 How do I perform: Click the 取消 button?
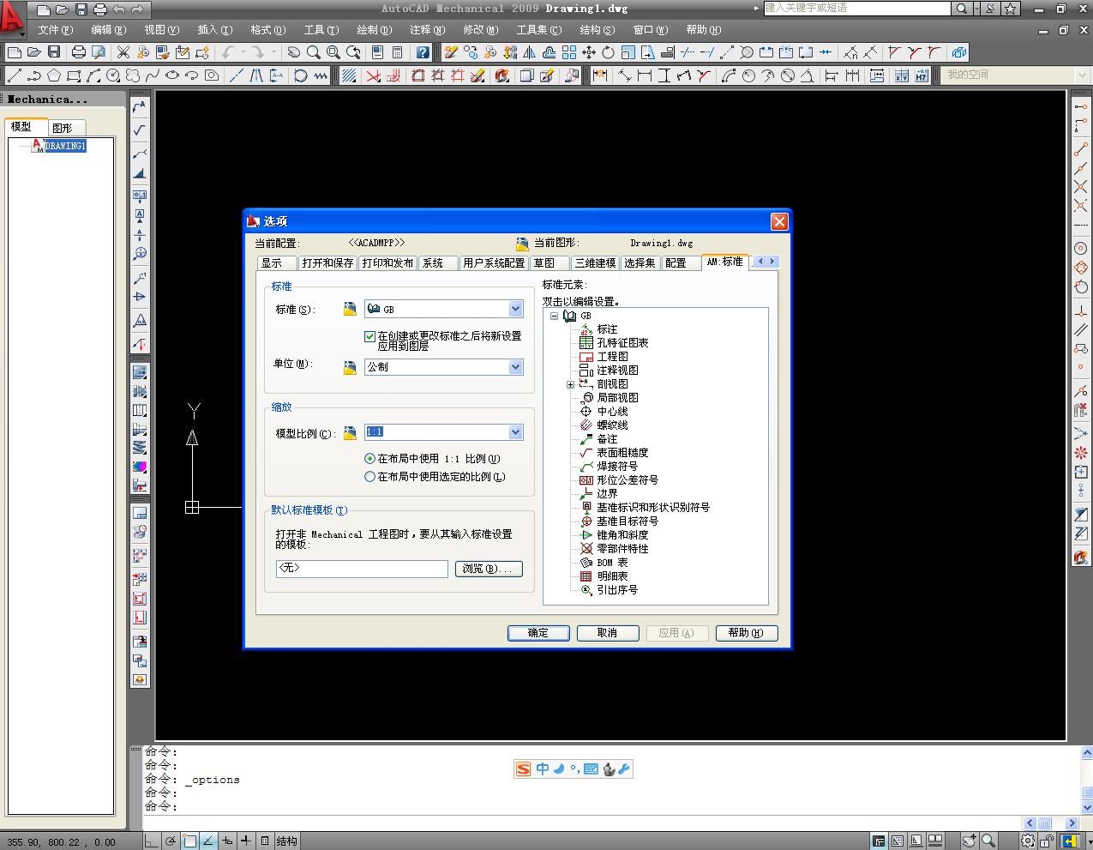608,633
